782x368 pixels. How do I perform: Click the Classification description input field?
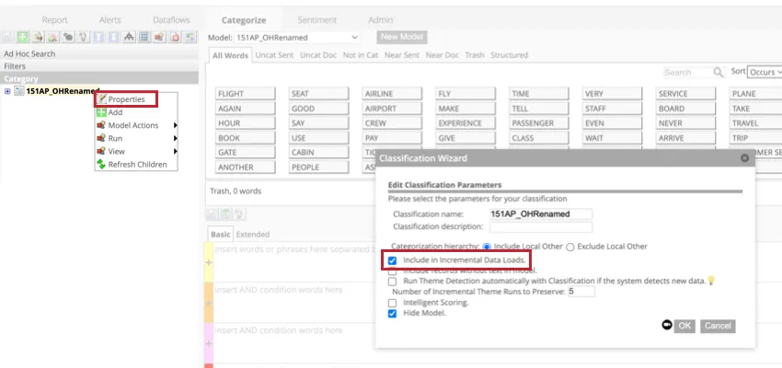540,226
